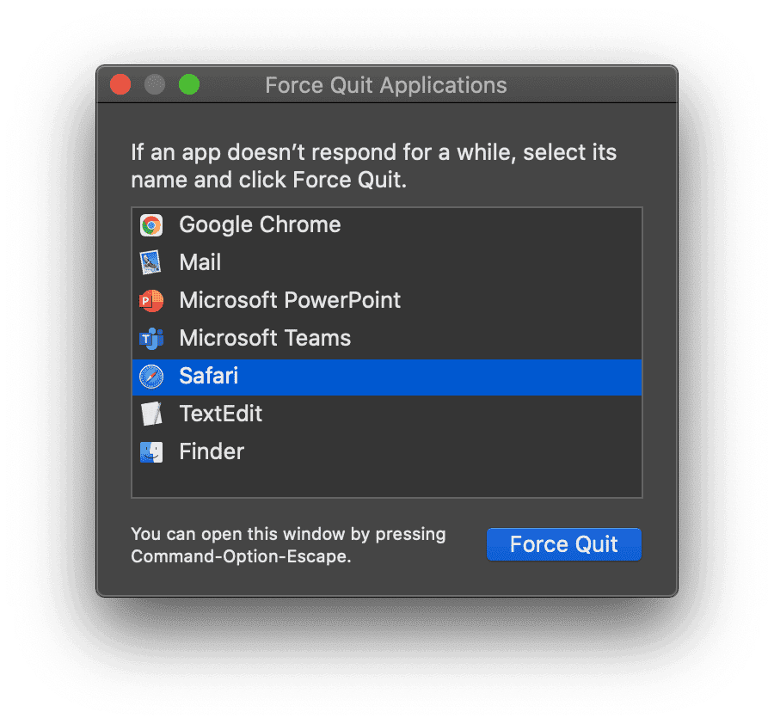The width and height of the screenshot is (774, 724).
Task: Click the Microsoft PowerPoint icon
Action: (151, 300)
